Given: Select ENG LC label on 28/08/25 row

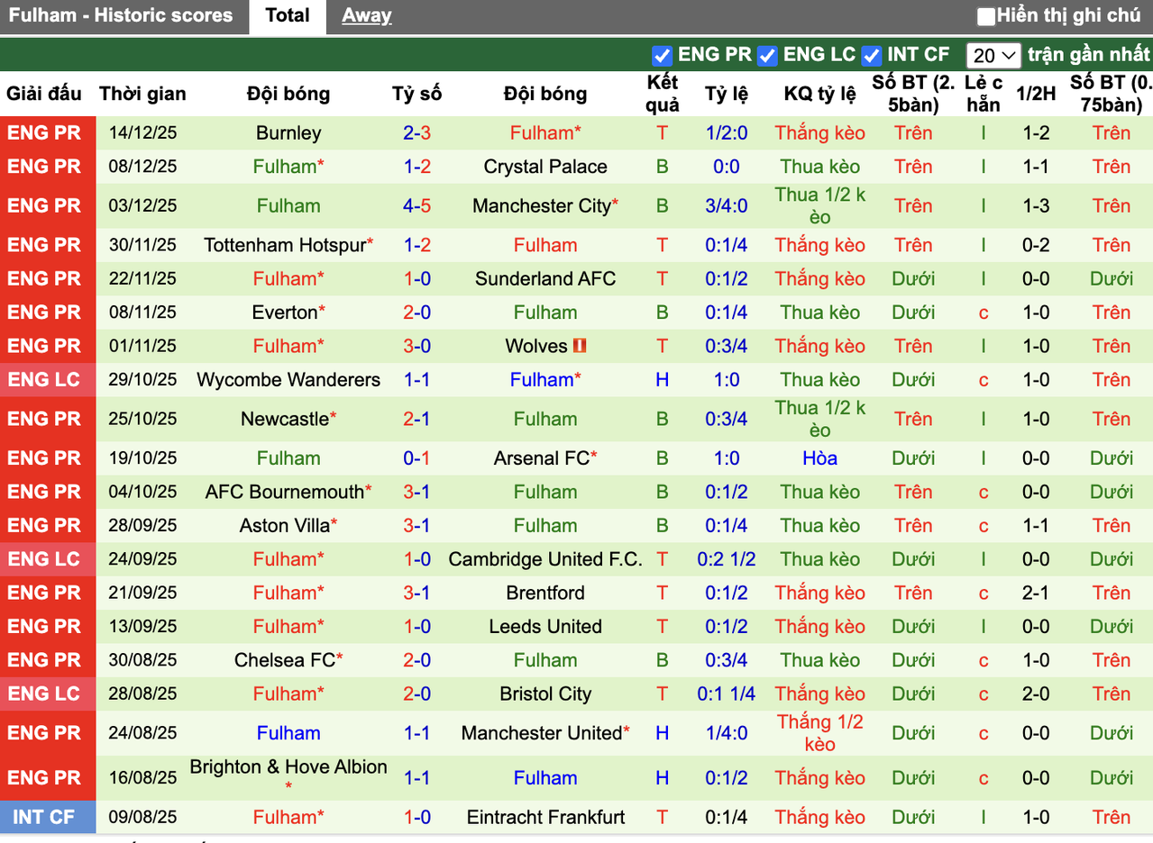Looking at the screenshot, I should pos(44,694).
